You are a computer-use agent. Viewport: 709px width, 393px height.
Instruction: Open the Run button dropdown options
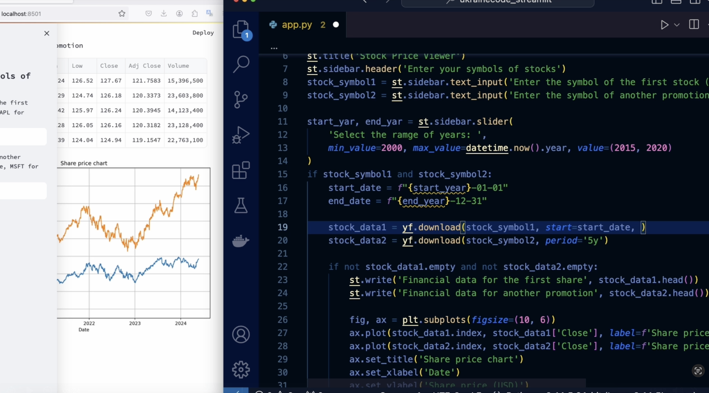(677, 25)
